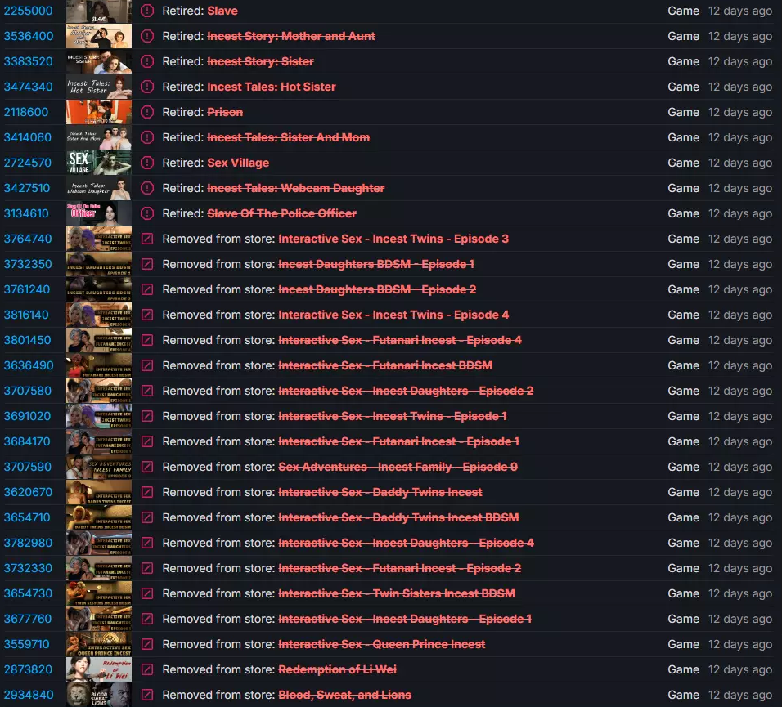Viewport: 782px width, 707px height.
Task: Click the removed-from-store icon in row 3732350
Action: (147, 264)
